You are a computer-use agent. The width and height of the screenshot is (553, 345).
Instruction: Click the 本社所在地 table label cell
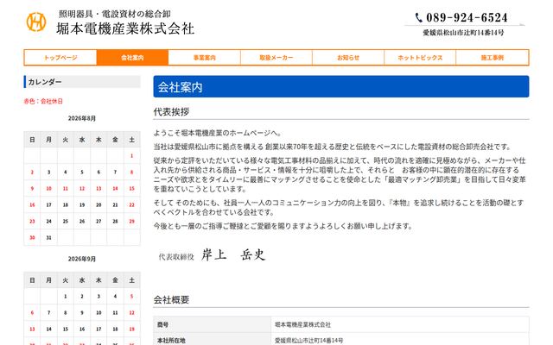pos(213,340)
